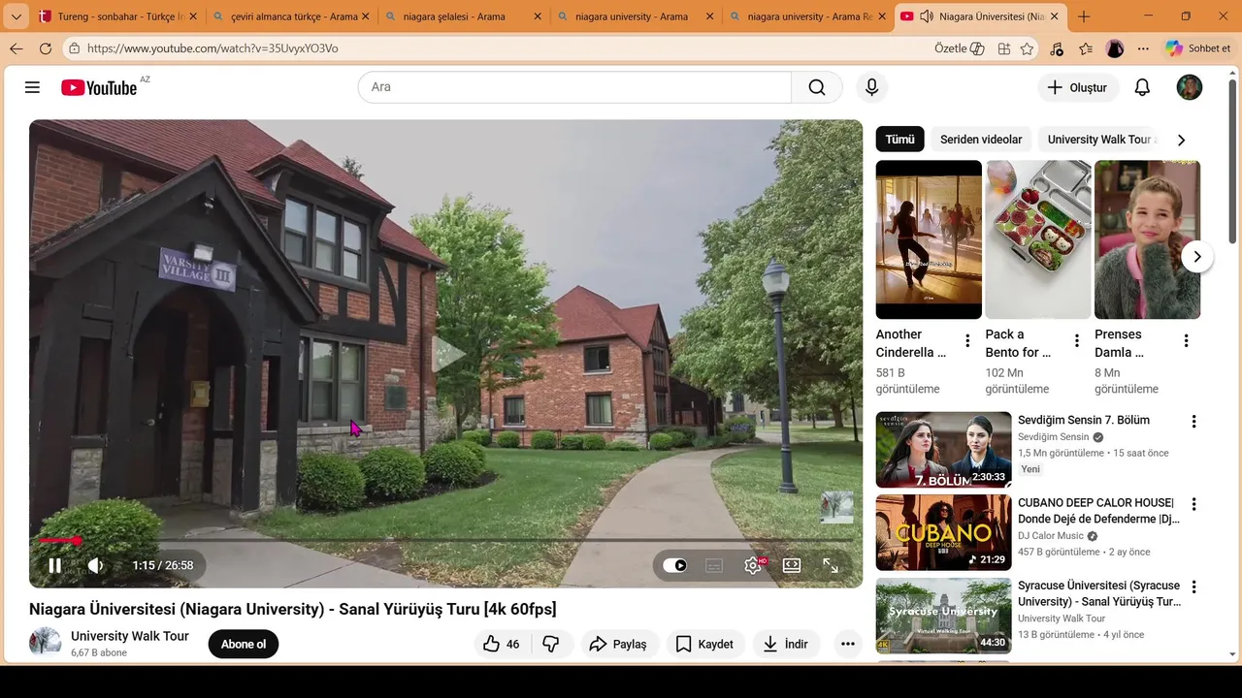Open options for Prenses Damla short
The width and height of the screenshot is (1242, 698).
coord(1186,341)
